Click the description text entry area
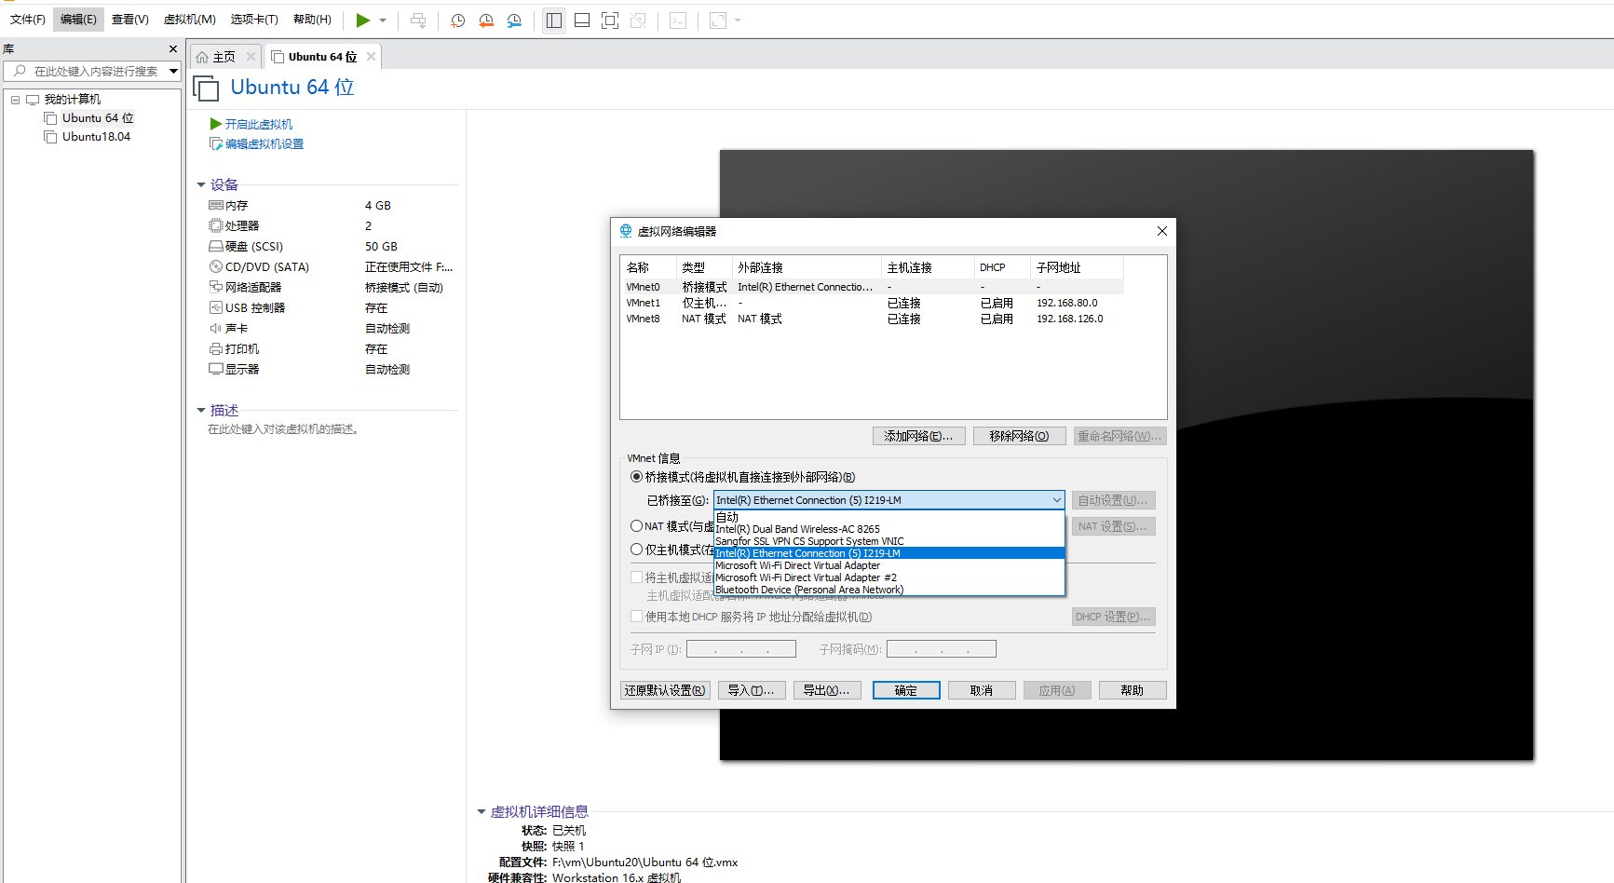1614x883 pixels. (283, 429)
